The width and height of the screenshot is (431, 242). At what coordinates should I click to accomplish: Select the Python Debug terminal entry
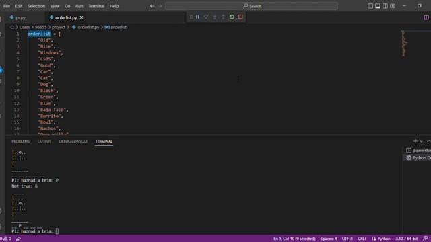(x=418, y=158)
